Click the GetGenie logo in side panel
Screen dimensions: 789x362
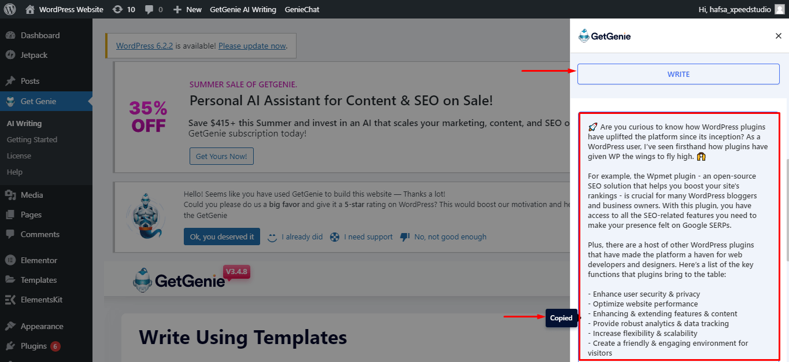coord(605,36)
